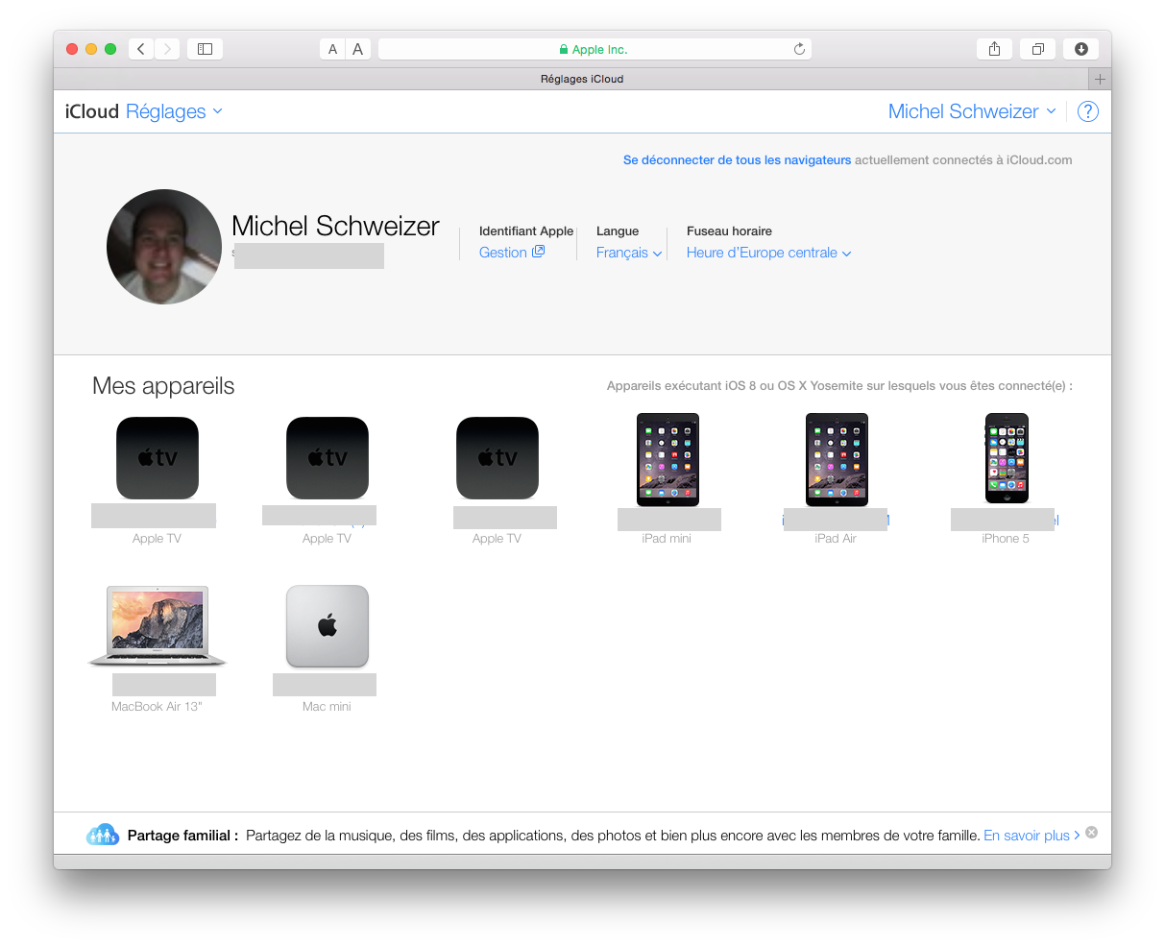Click the iPhone 5 device icon

click(1006, 458)
